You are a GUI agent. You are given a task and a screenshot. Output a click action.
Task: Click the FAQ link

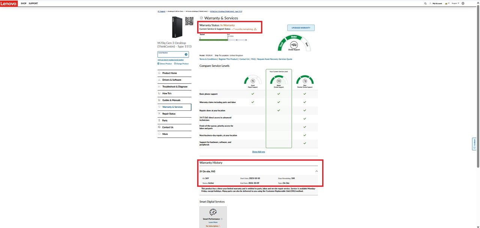[x=253, y=59]
